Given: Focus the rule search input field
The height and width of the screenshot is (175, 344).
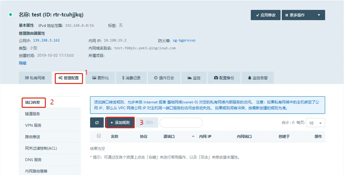Looking at the screenshot, I should (181, 123).
